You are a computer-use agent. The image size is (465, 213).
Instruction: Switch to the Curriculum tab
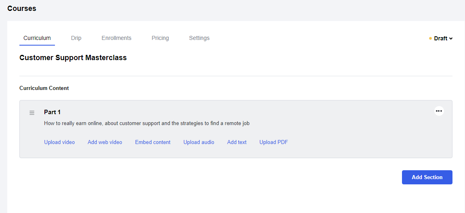pos(37,38)
